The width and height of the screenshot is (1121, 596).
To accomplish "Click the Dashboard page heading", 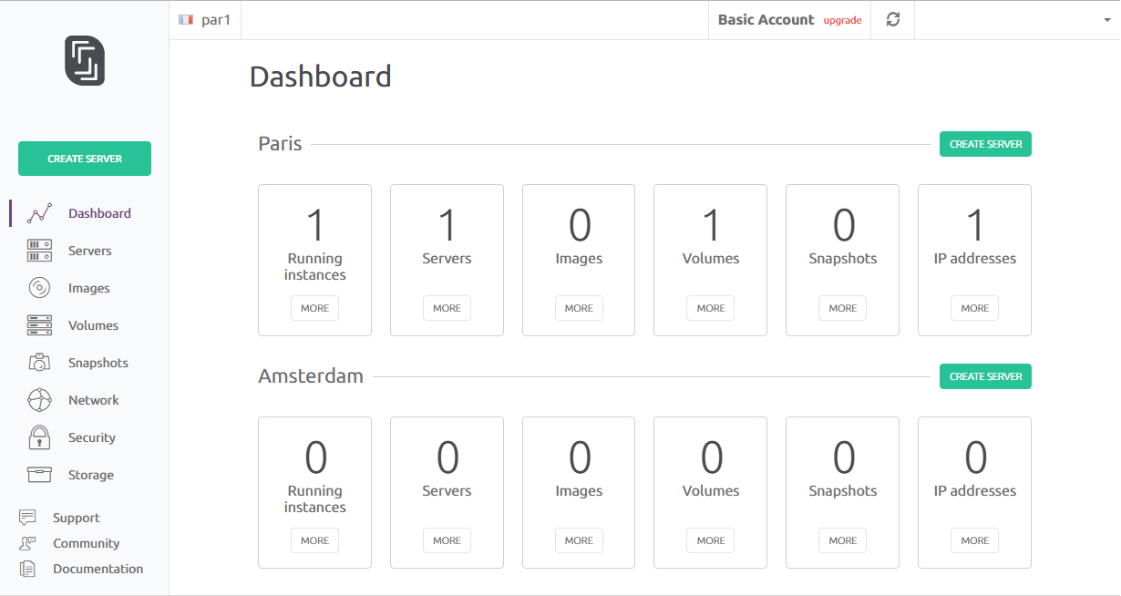I will (x=321, y=77).
